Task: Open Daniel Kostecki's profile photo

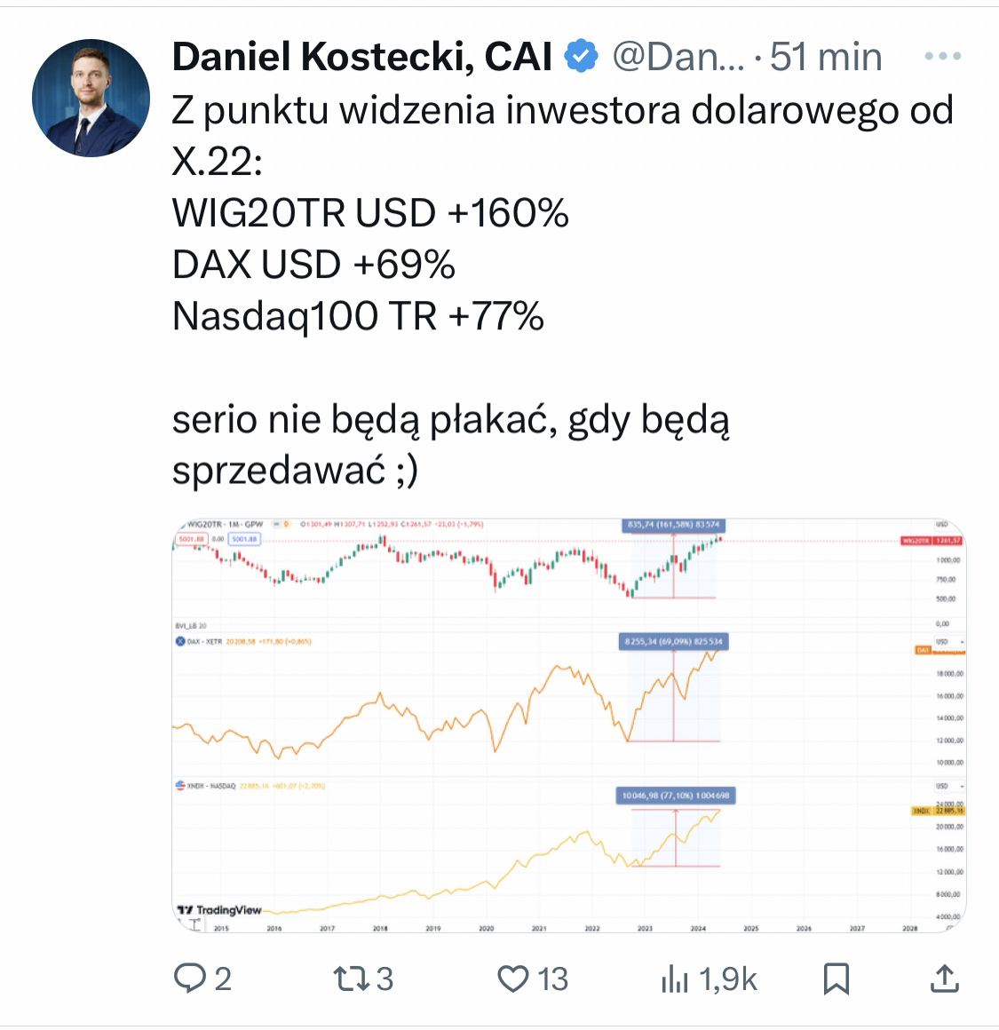Action: pos(91,98)
